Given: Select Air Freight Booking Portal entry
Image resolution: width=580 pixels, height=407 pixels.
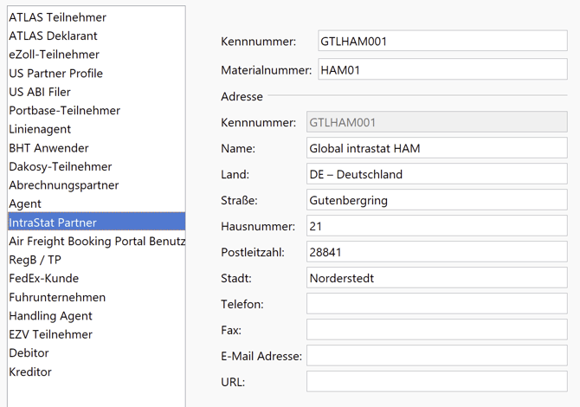Looking at the screenshot, I should 95,242.
